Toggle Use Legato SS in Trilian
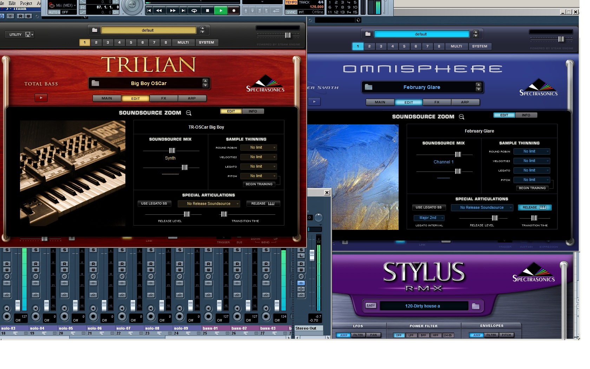 point(154,203)
